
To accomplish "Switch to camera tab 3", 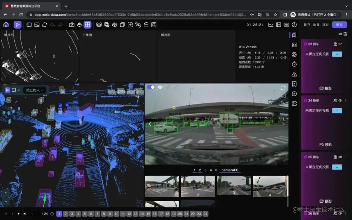I will (205, 170).
